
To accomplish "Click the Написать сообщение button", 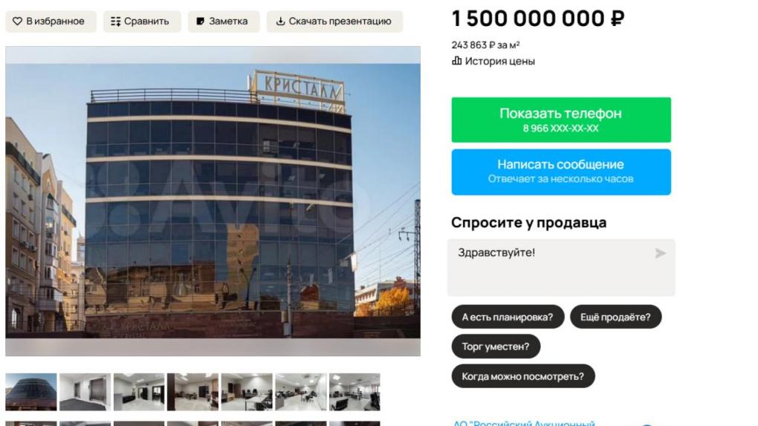I will point(561,172).
